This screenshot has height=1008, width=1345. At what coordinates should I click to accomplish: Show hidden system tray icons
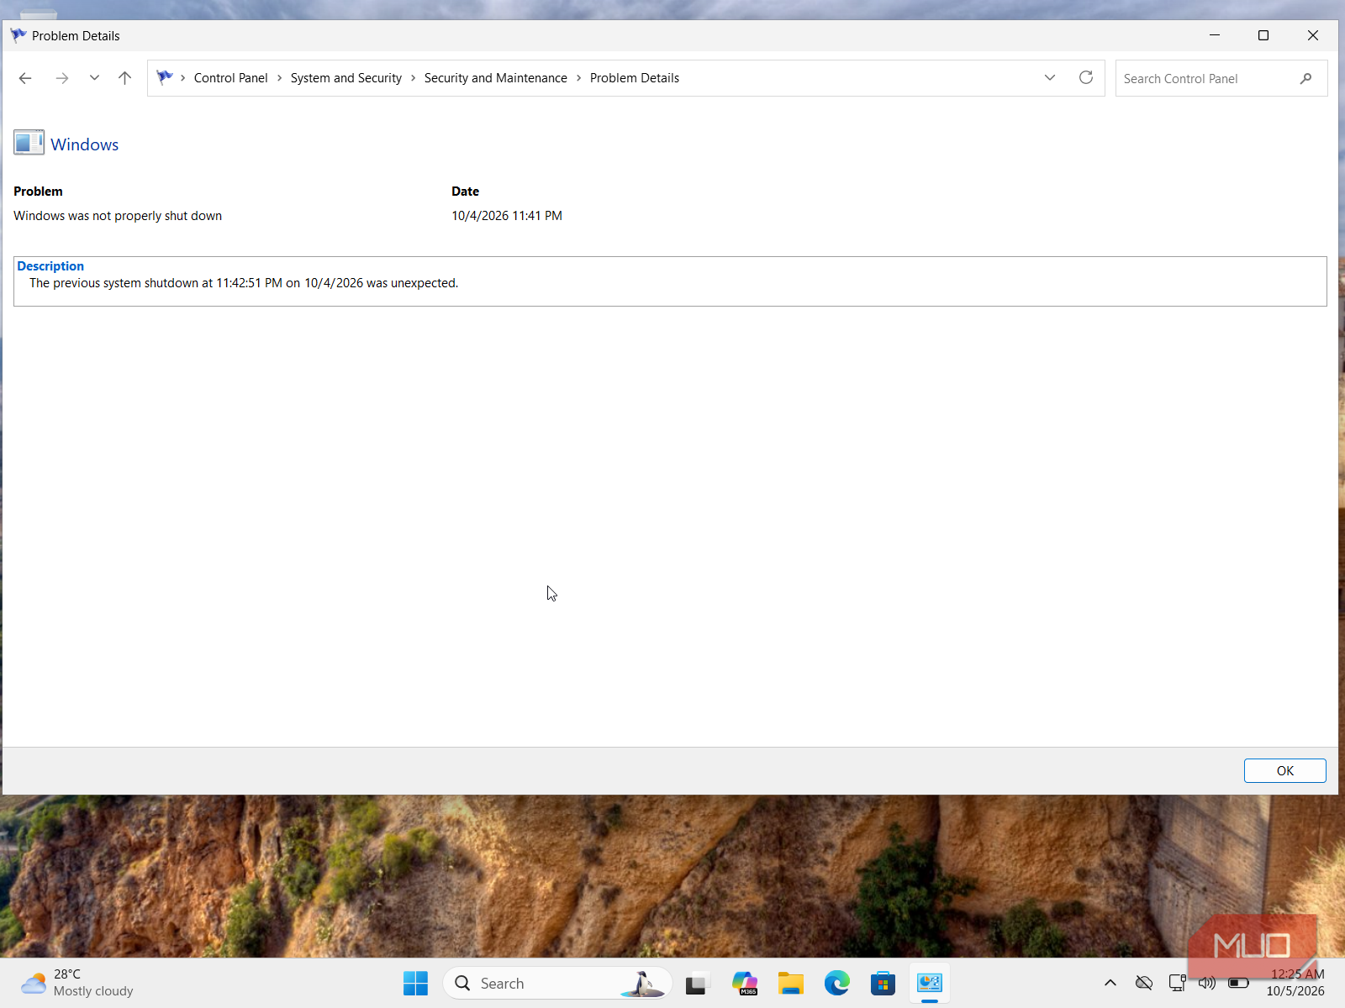1110,983
